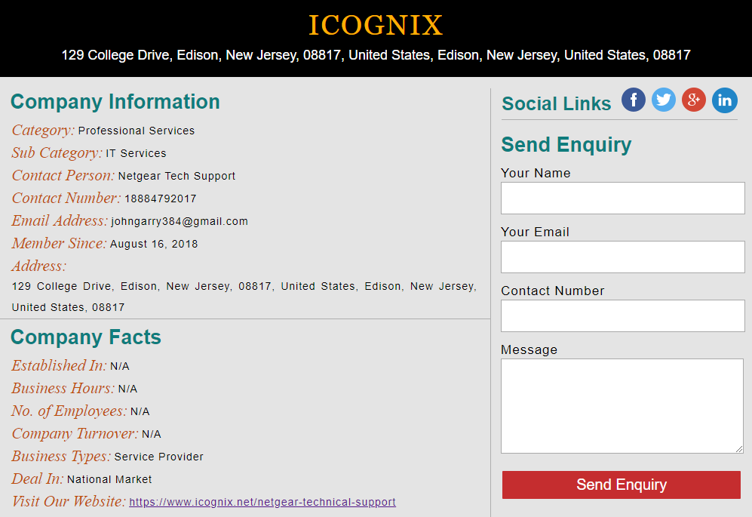Screen dimensions: 752x517
Task: Focus the Your Name input field
Action: pyautogui.click(x=622, y=198)
